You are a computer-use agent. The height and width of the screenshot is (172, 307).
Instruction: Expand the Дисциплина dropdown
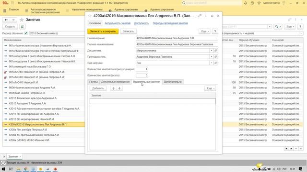coord(212,51)
